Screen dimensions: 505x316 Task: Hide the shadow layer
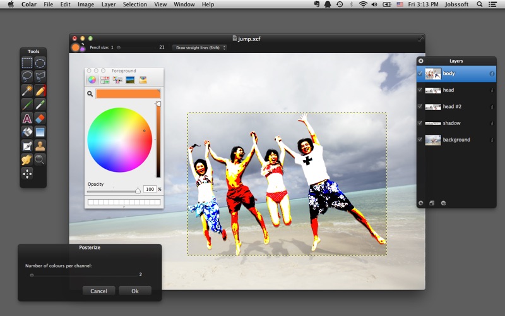point(420,123)
